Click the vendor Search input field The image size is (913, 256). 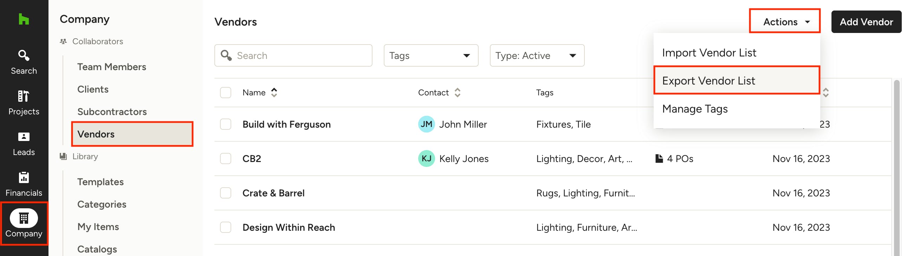[293, 55]
